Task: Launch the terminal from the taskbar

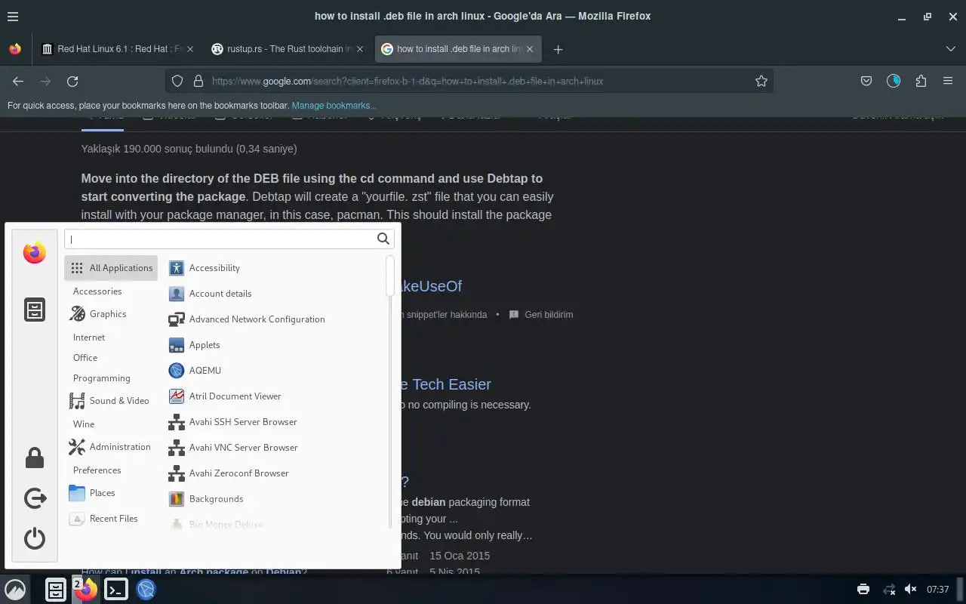Action: coord(116,590)
